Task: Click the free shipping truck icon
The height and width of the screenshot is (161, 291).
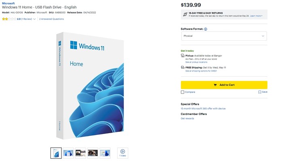Action: [x=183, y=67]
